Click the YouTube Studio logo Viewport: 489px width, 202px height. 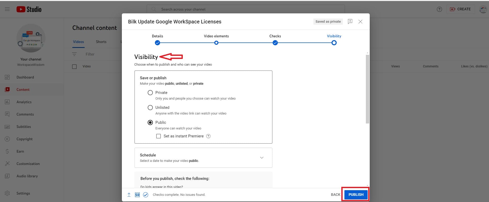[x=29, y=9]
